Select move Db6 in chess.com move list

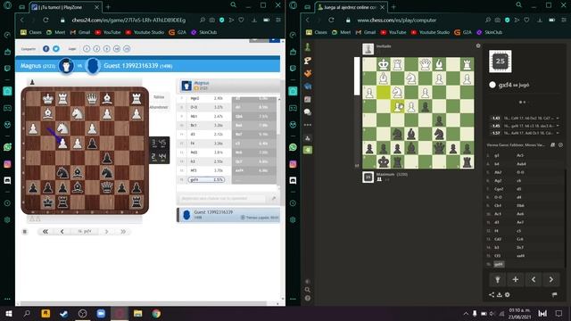(520, 206)
